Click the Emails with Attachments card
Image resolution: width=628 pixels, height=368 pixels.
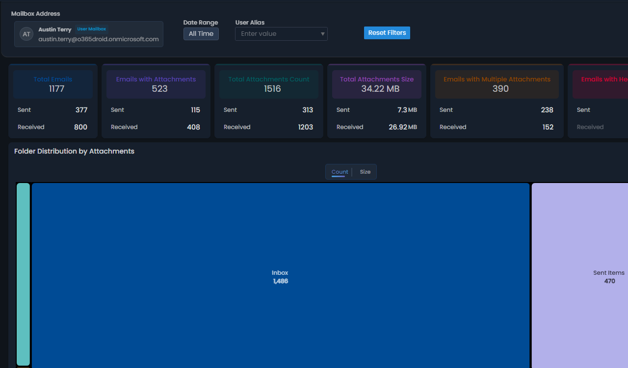coord(156,101)
